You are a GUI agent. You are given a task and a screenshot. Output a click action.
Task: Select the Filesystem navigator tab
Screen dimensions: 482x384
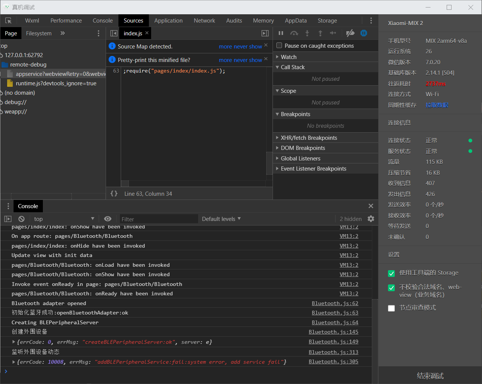39,33
